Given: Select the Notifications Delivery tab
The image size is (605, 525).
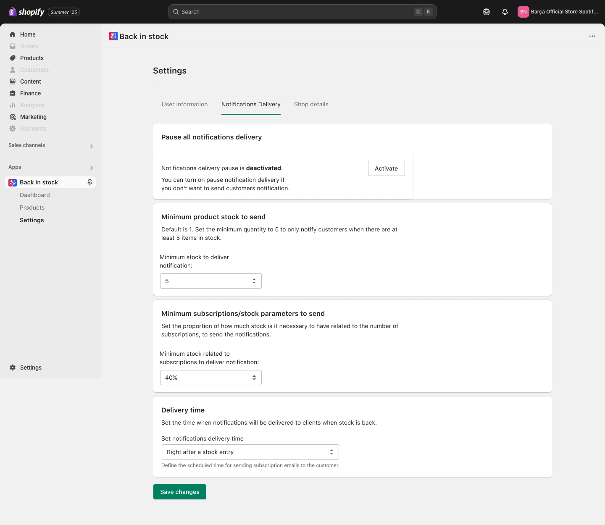Looking at the screenshot, I should (x=251, y=104).
